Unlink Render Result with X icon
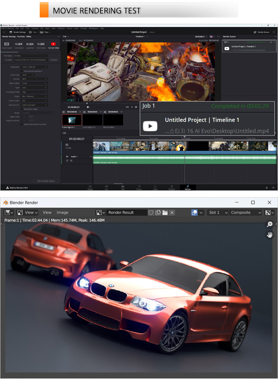 (172, 213)
